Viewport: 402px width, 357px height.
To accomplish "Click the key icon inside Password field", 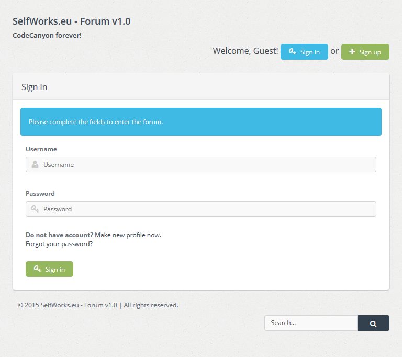I will coord(35,209).
